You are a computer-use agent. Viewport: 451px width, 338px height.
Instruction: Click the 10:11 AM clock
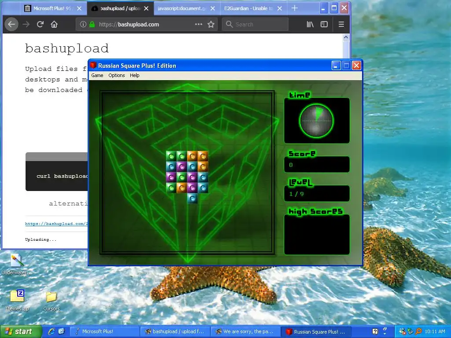coord(435,331)
